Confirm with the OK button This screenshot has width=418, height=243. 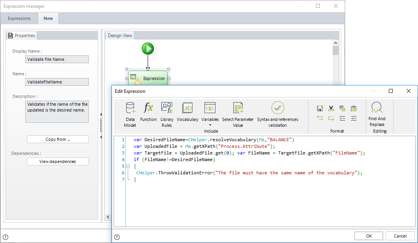tap(369, 236)
